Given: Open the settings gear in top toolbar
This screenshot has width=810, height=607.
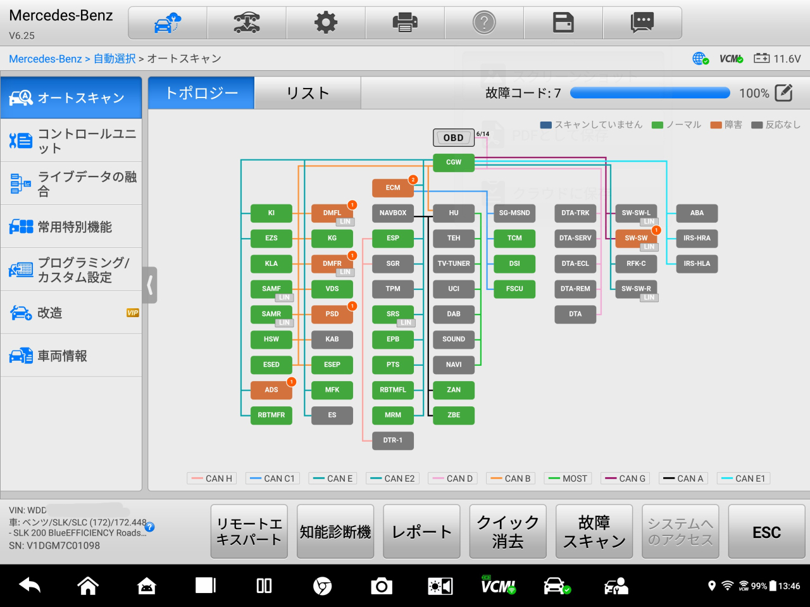Looking at the screenshot, I should click(326, 23).
